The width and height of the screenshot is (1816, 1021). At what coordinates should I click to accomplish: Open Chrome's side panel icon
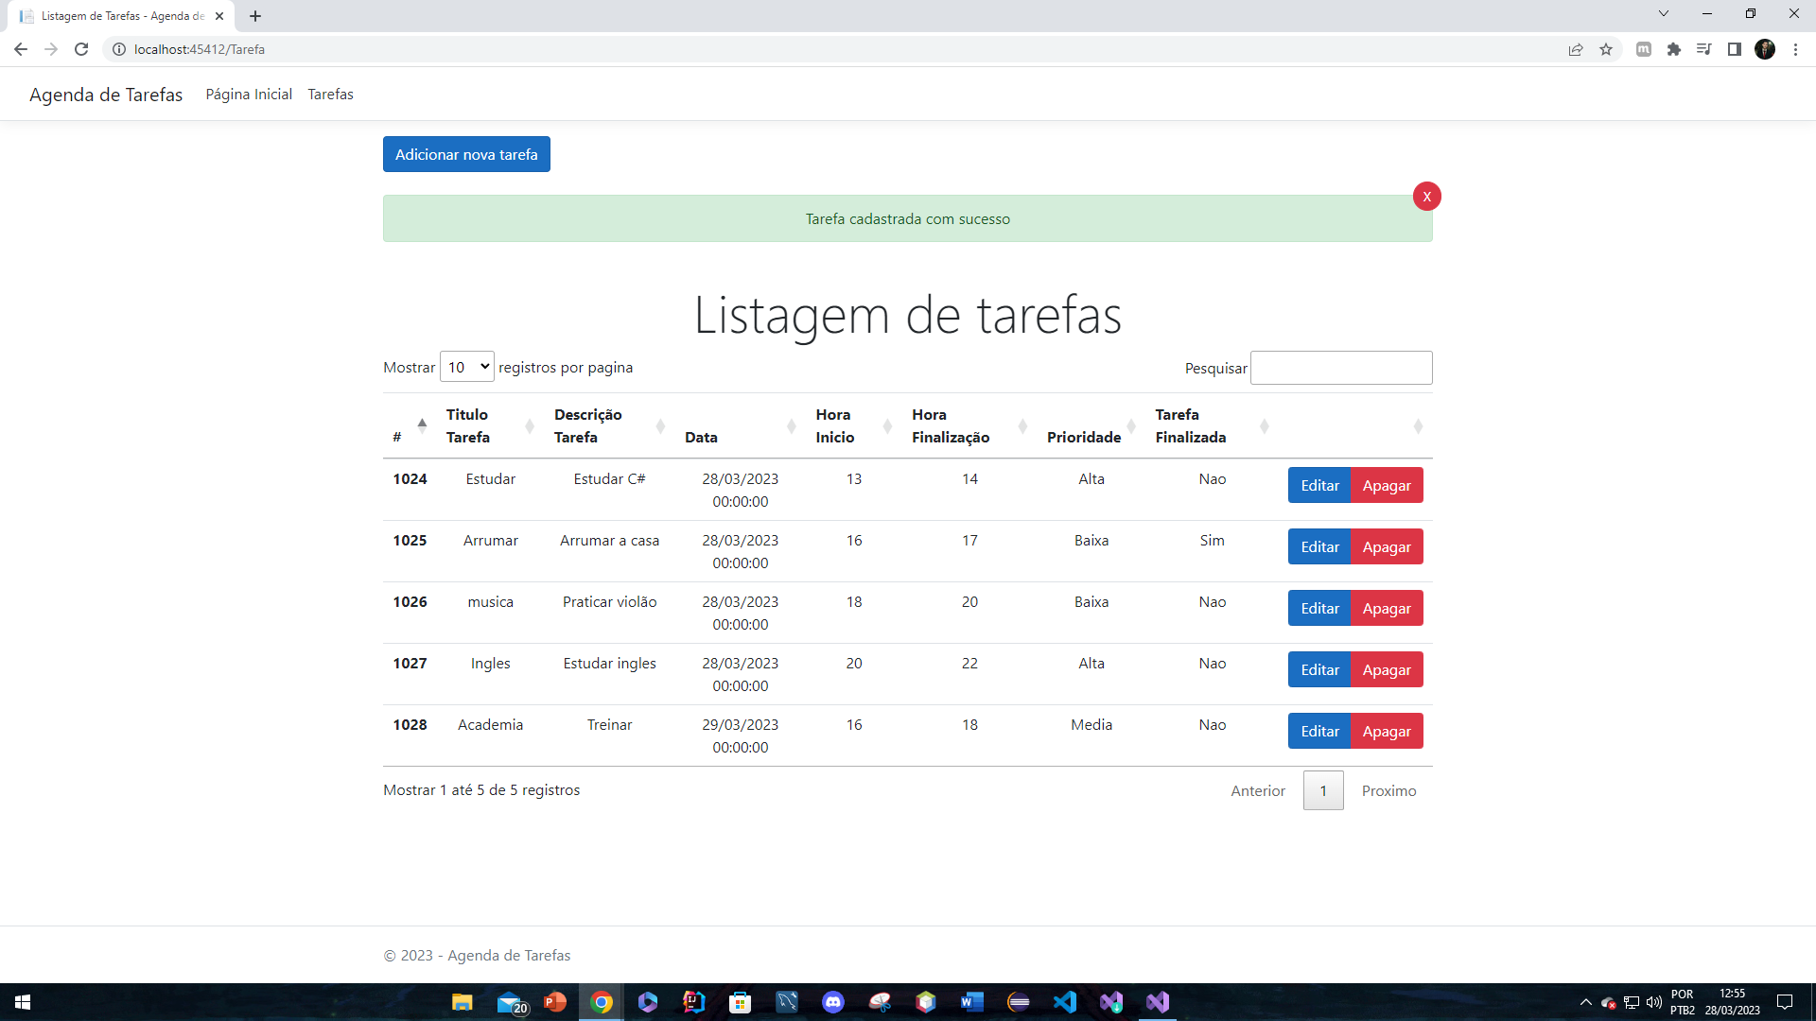click(x=1735, y=49)
